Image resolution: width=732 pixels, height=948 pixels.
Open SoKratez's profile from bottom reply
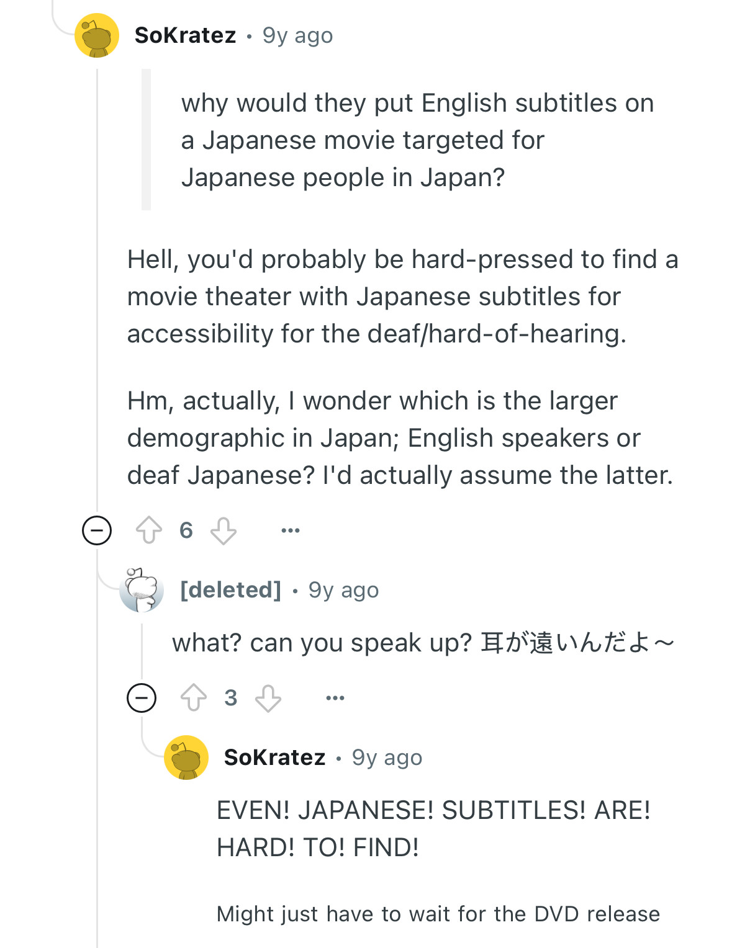[x=274, y=758]
